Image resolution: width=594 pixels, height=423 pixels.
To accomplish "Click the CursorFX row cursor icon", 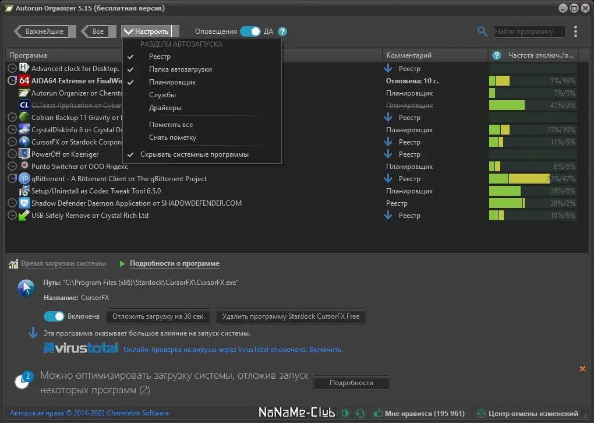I will pos(24,142).
